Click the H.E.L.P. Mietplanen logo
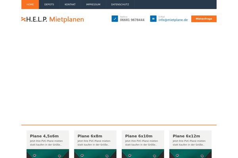Image resolution: width=238 pixels, height=158 pixels. tap(52, 19)
